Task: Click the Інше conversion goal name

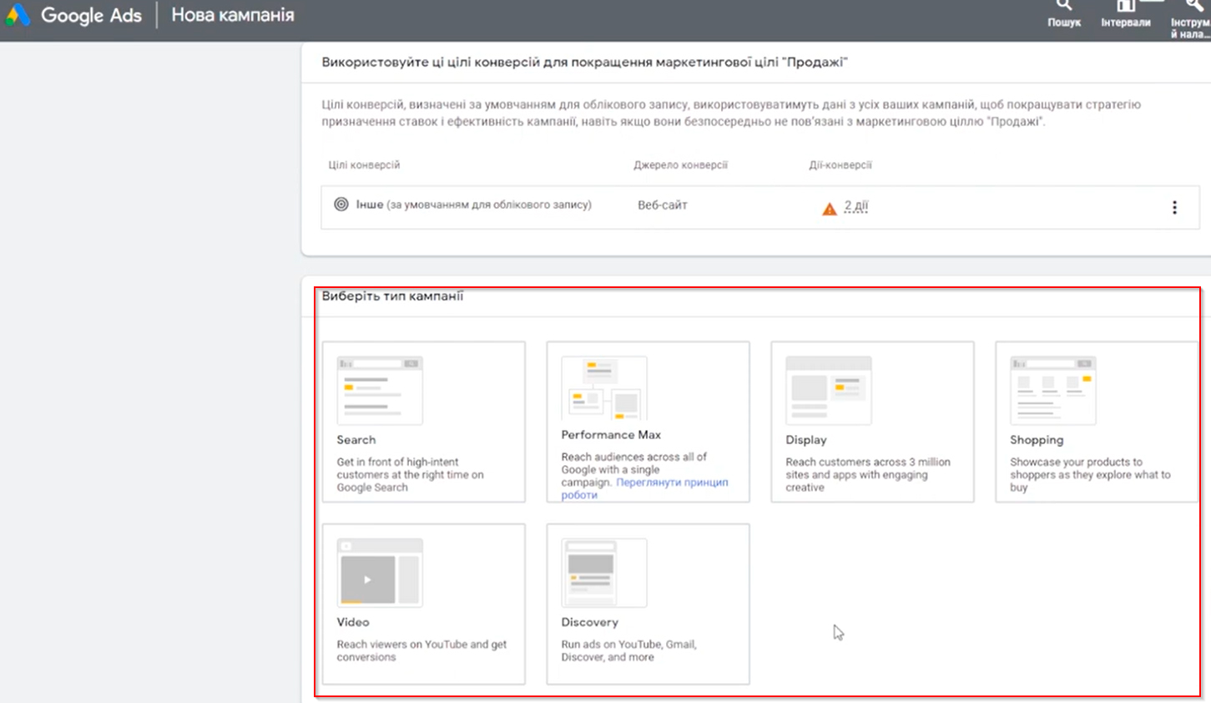Action: (370, 205)
